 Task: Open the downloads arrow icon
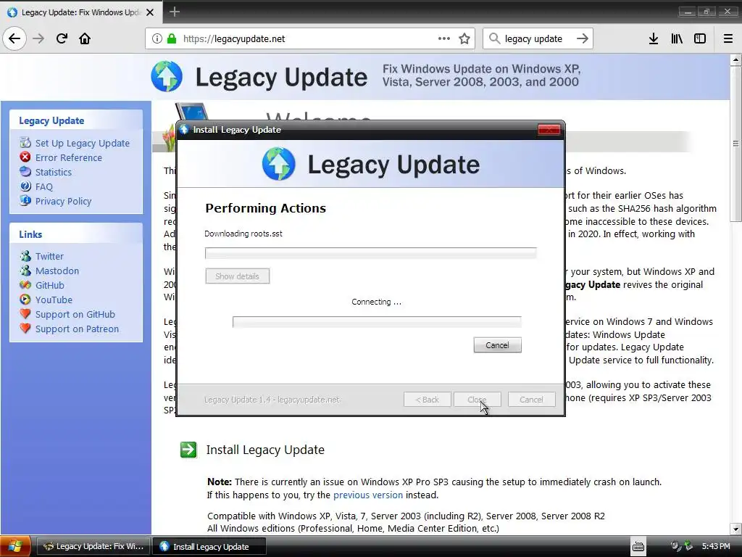654,38
